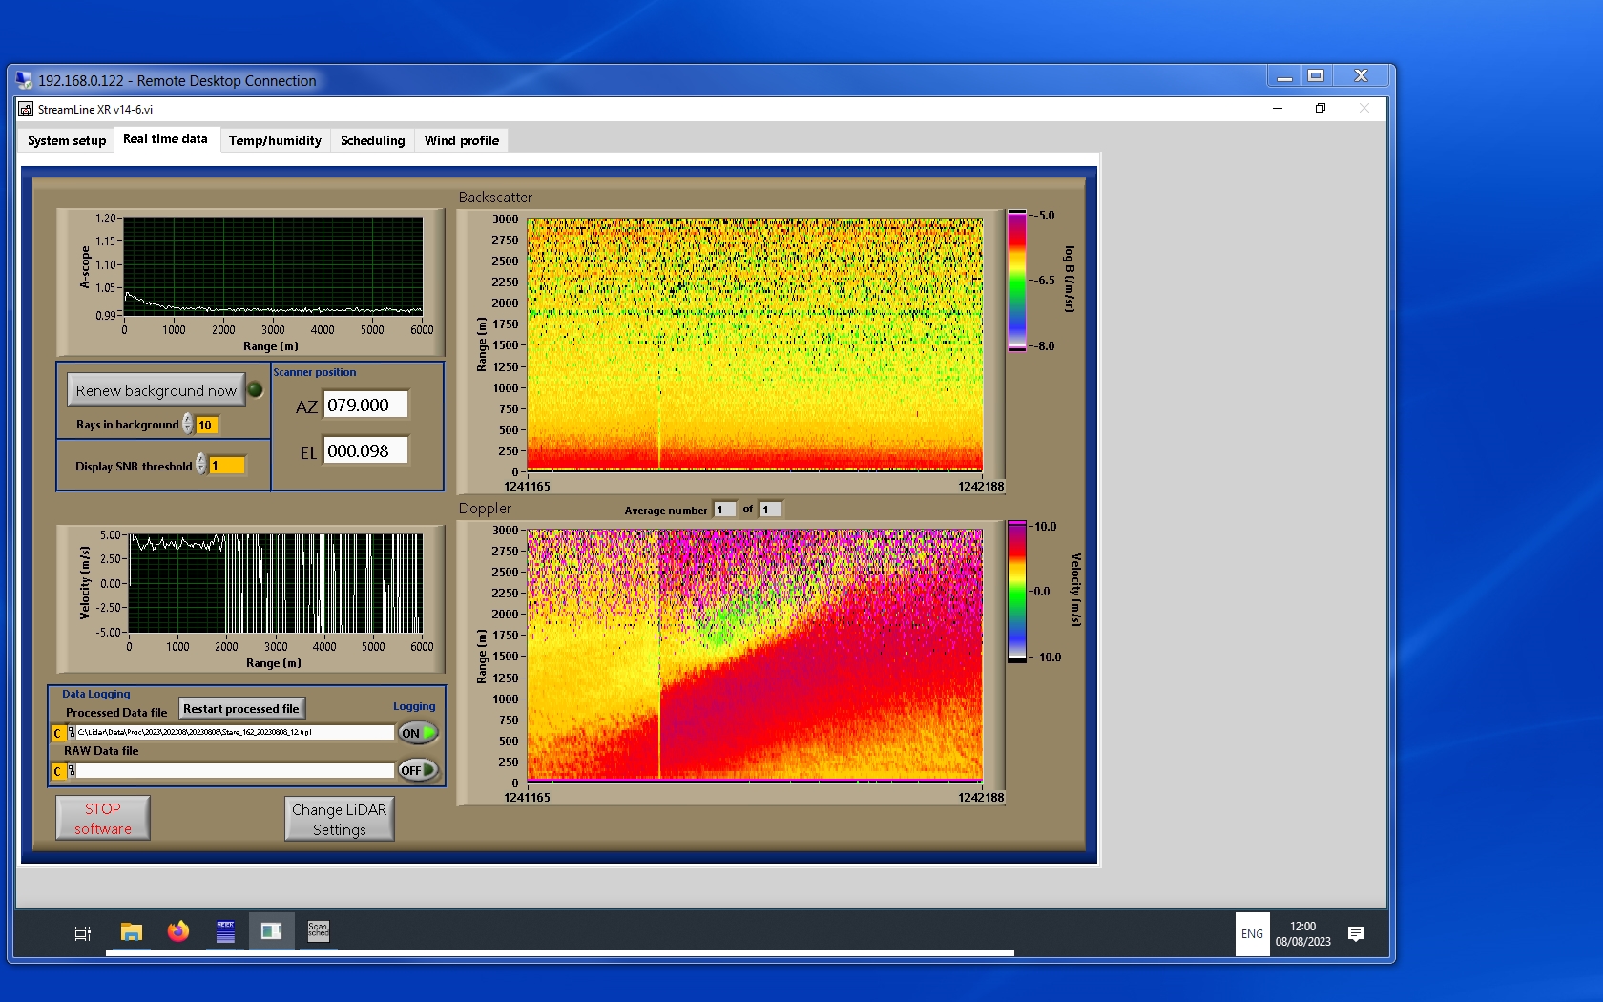This screenshot has height=1002, width=1603.
Task: Click the yellow C icon beside RAW Data file path
Action: pos(58,771)
